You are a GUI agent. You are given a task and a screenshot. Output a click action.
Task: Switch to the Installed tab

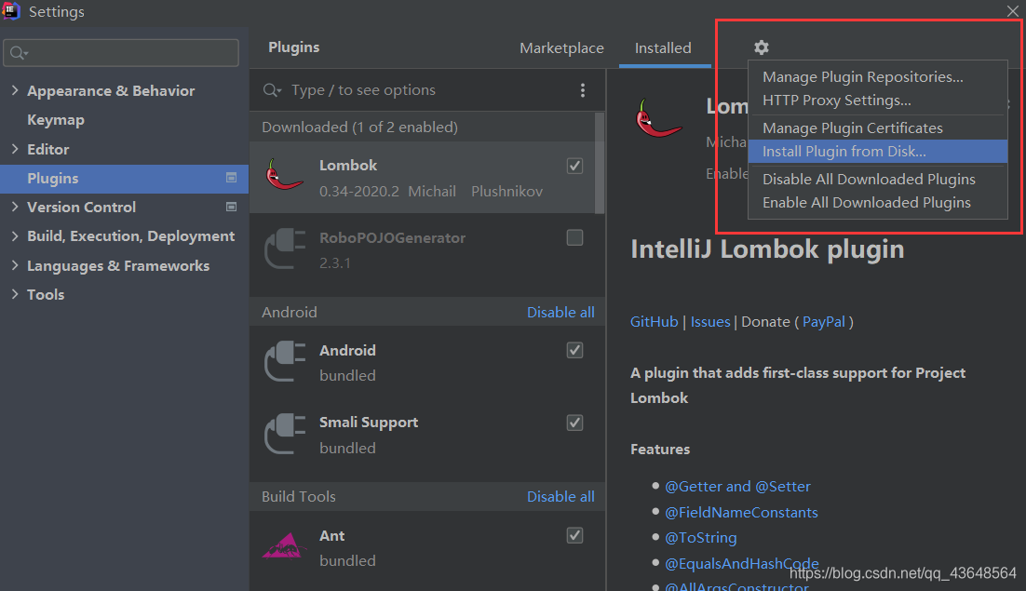coord(663,47)
